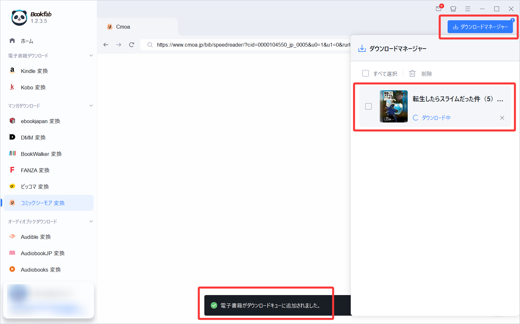
Task: Open Audible 変換 menu item
Action: [x=48, y=237]
